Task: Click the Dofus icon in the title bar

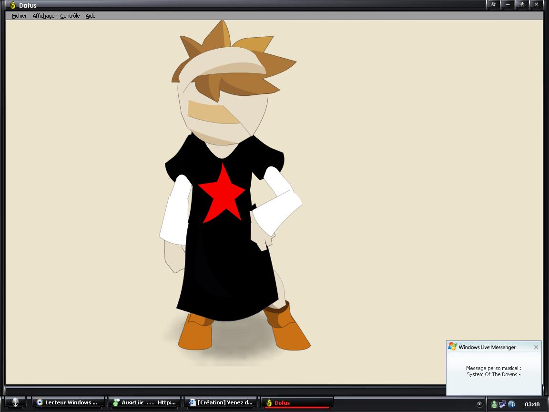Action: coord(12,5)
